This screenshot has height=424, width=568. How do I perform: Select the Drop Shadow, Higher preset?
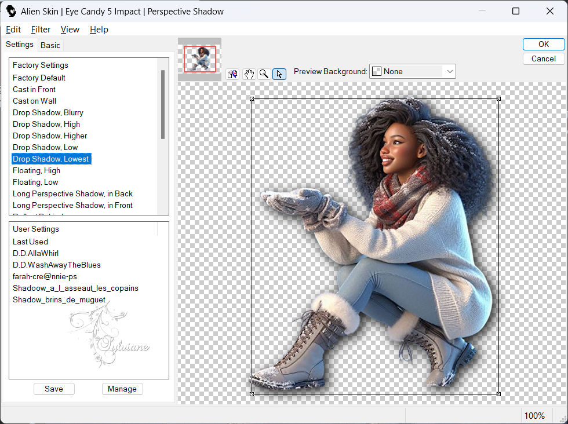tap(50, 136)
